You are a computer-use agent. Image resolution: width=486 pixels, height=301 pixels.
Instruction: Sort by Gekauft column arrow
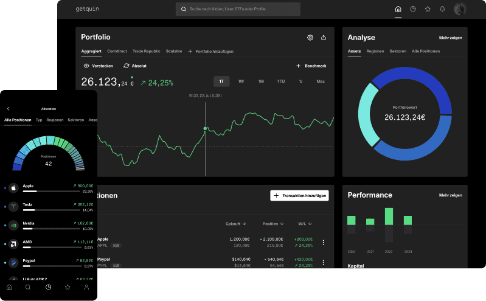coord(245,224)
